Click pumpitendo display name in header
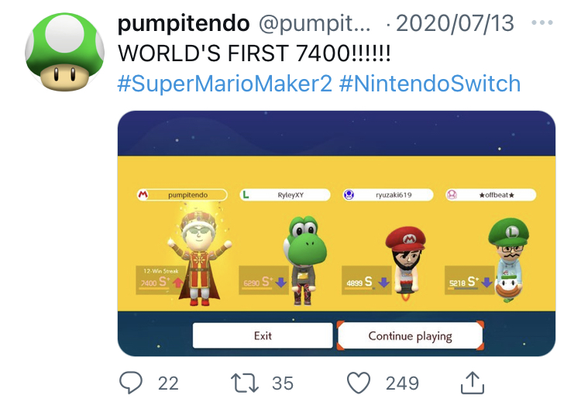Image resolution: width=581 pixels, height=416 pixels. 184,23
